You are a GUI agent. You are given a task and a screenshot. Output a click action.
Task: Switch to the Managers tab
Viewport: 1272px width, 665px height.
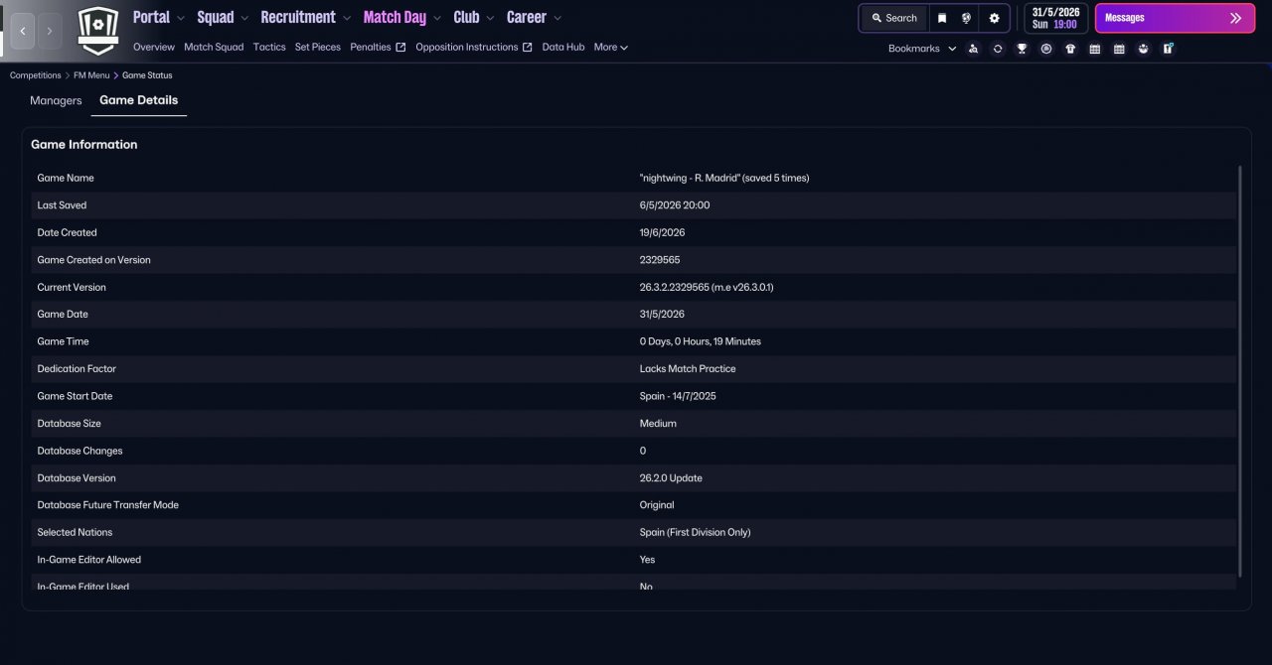point(56,100)
